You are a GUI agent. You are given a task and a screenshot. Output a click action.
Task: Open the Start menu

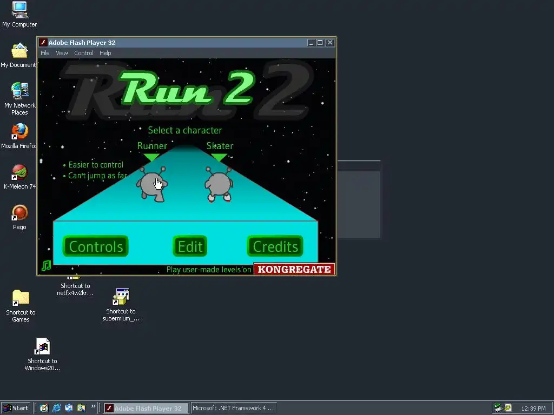click(x=15, y=408)
